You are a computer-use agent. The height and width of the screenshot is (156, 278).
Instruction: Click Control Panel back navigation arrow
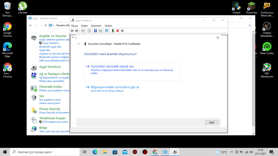[31, 26]
